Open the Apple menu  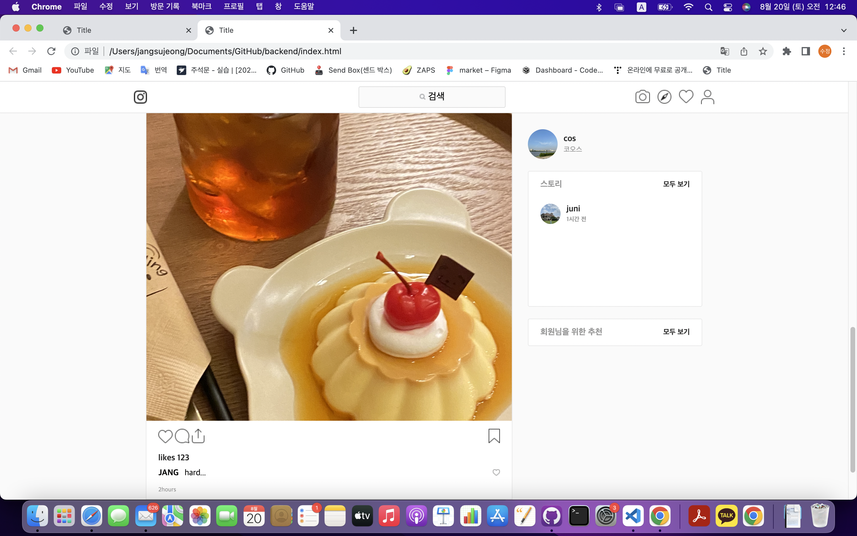(15, 7)
